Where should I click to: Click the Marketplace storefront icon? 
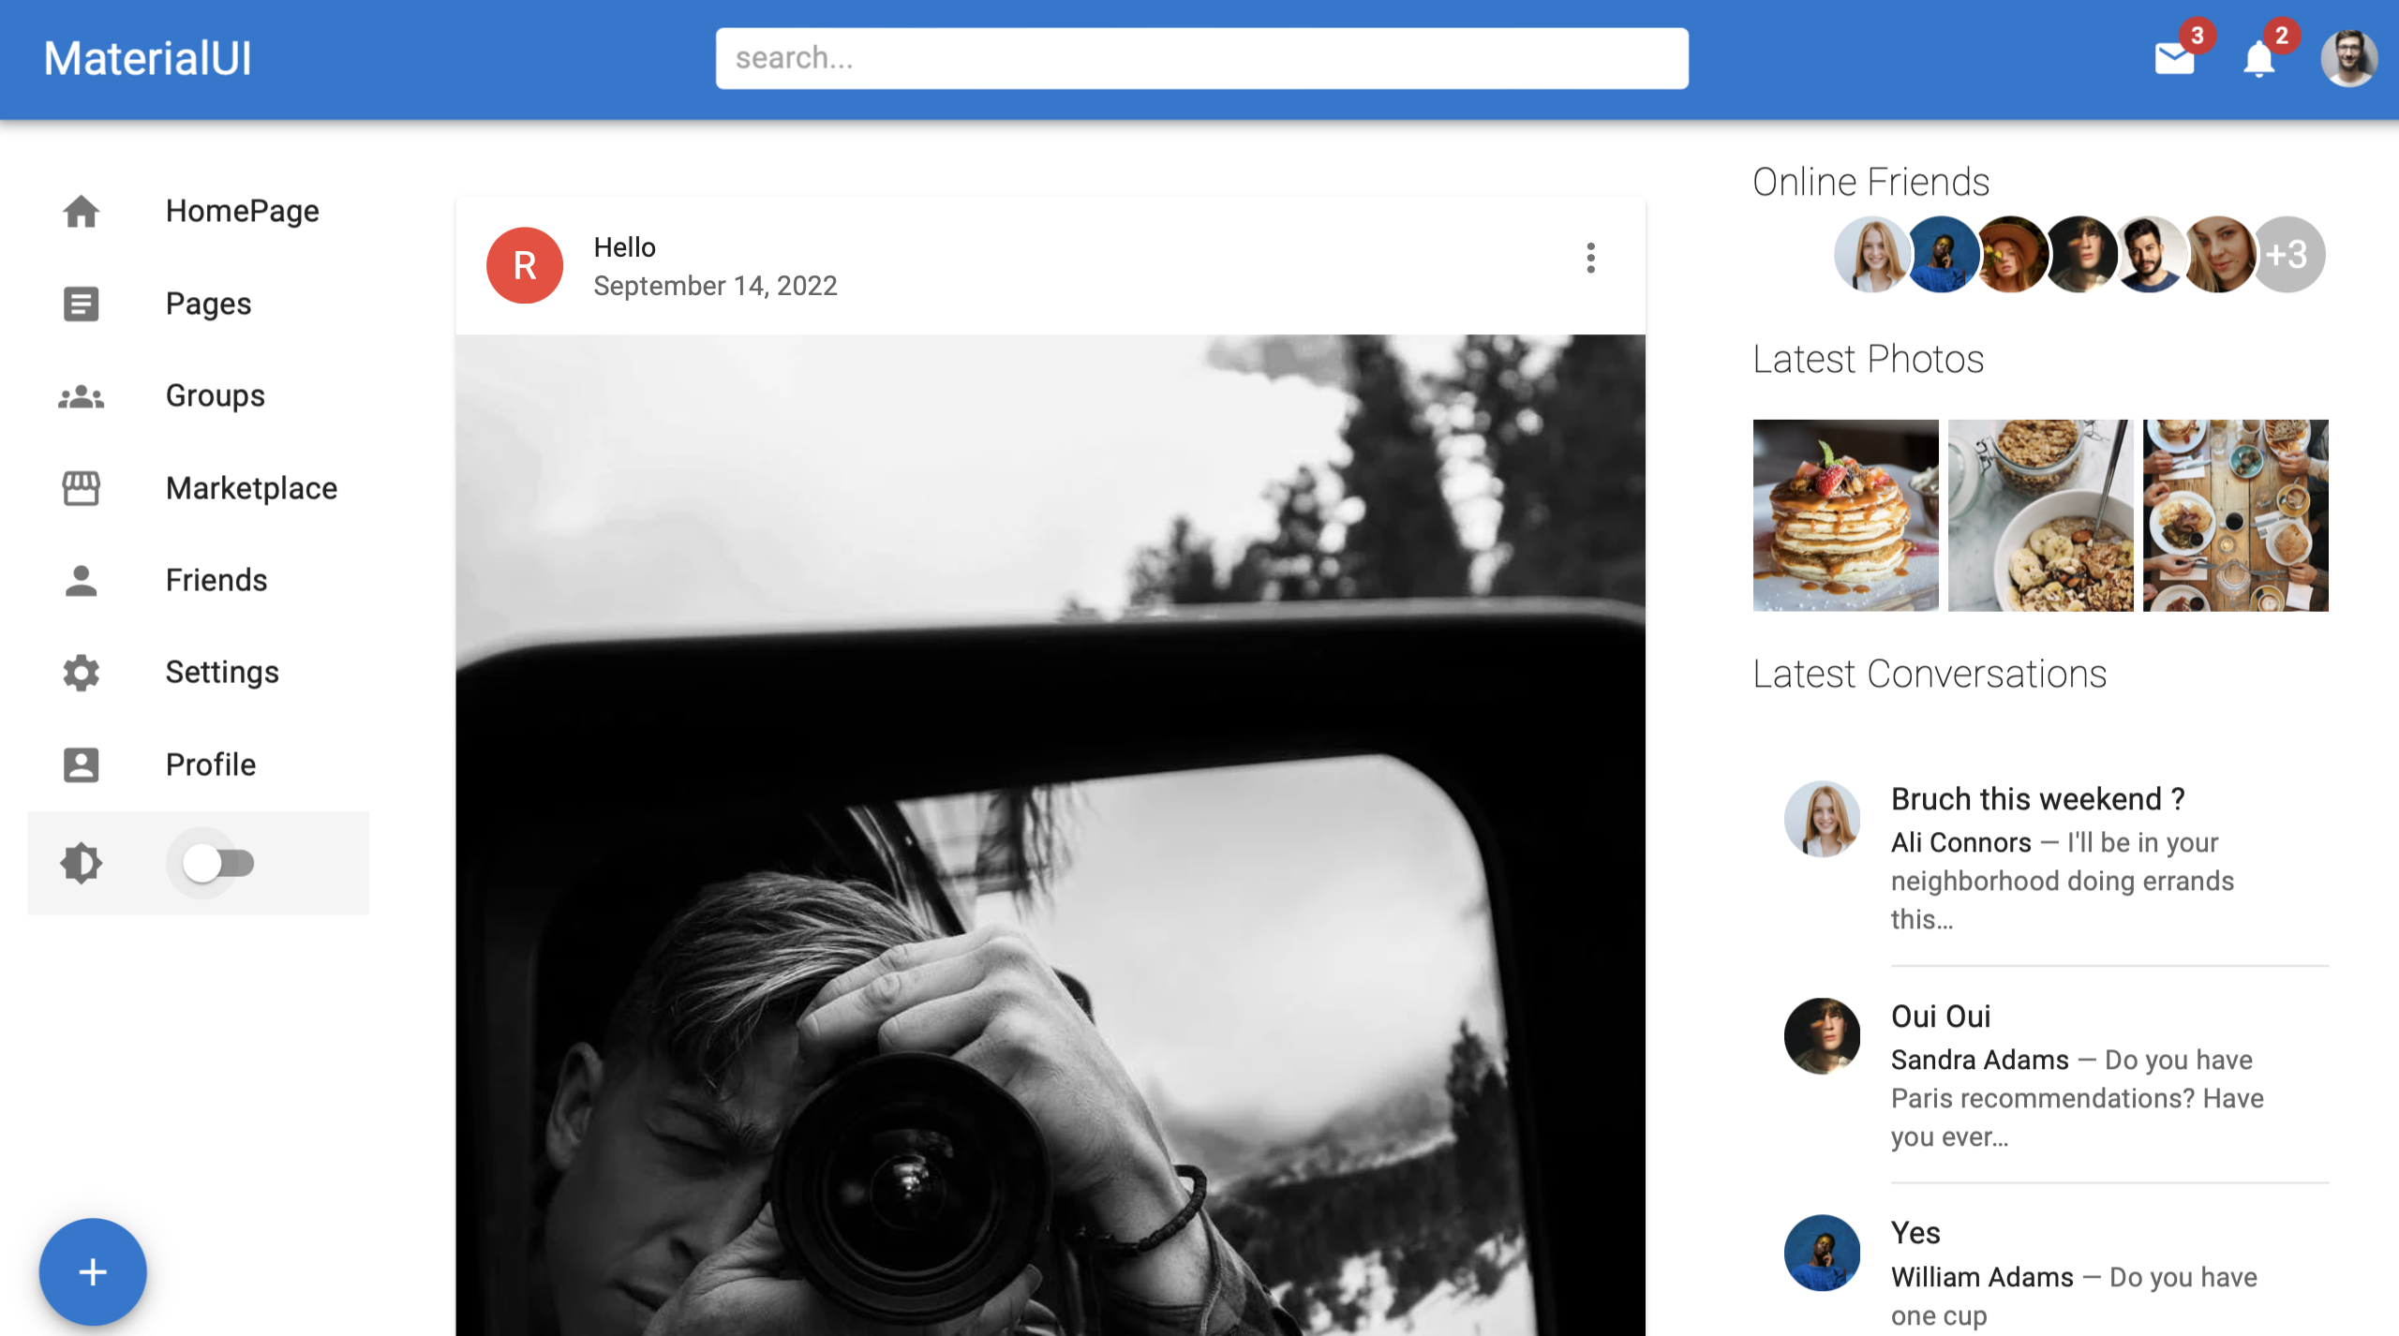82,488
